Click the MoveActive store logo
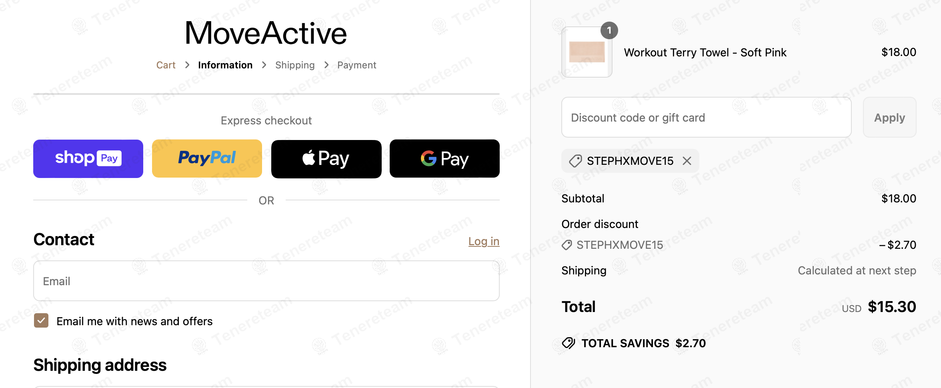Image resolution: width=941 pixels, height=388 pixels. pos(266,33)
